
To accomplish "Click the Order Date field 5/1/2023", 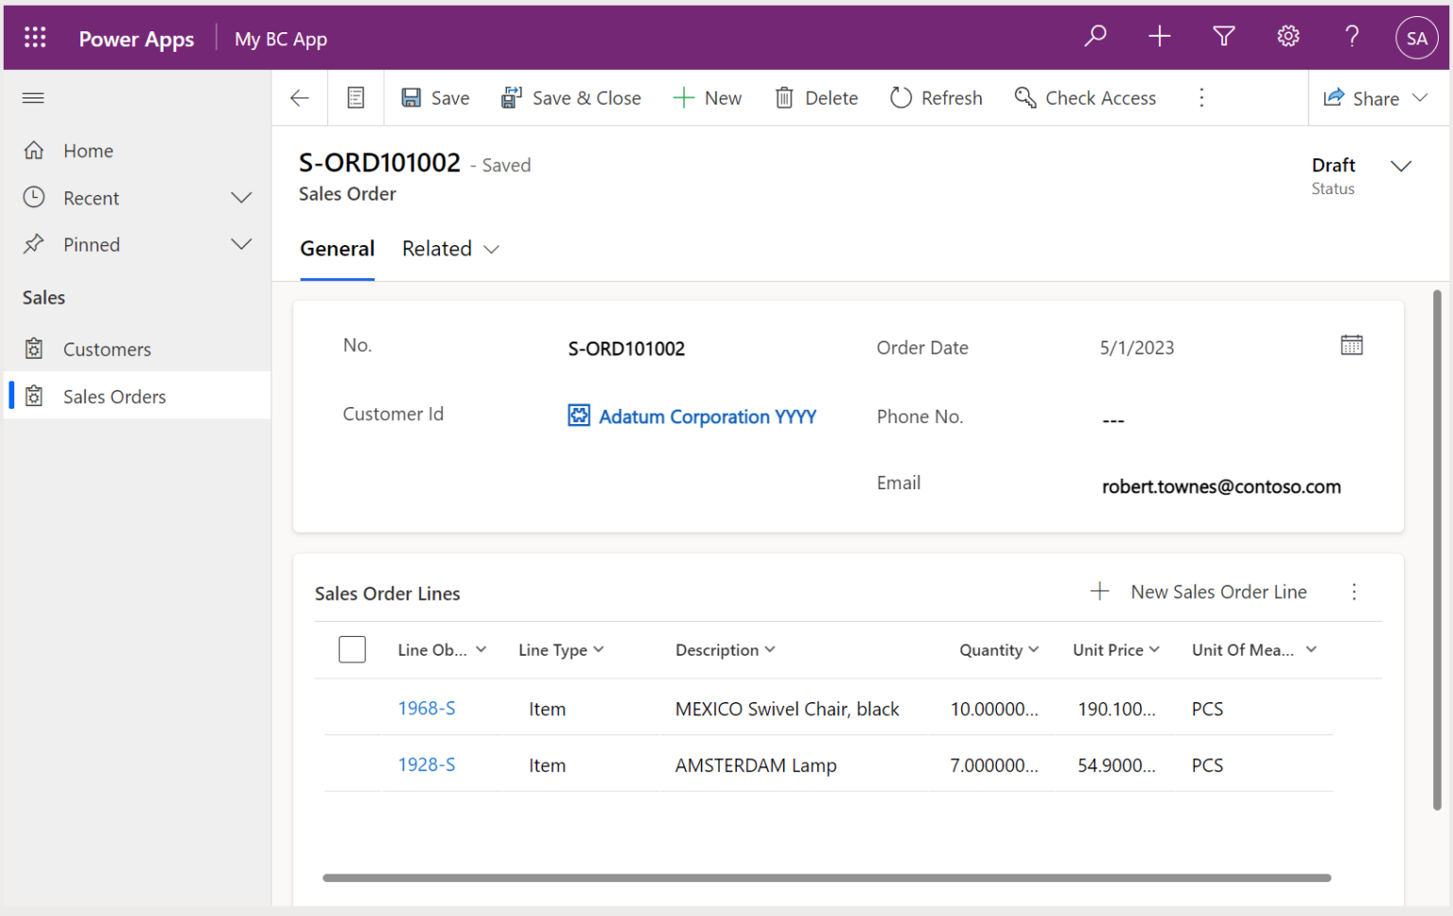I will pos(1137,347).
